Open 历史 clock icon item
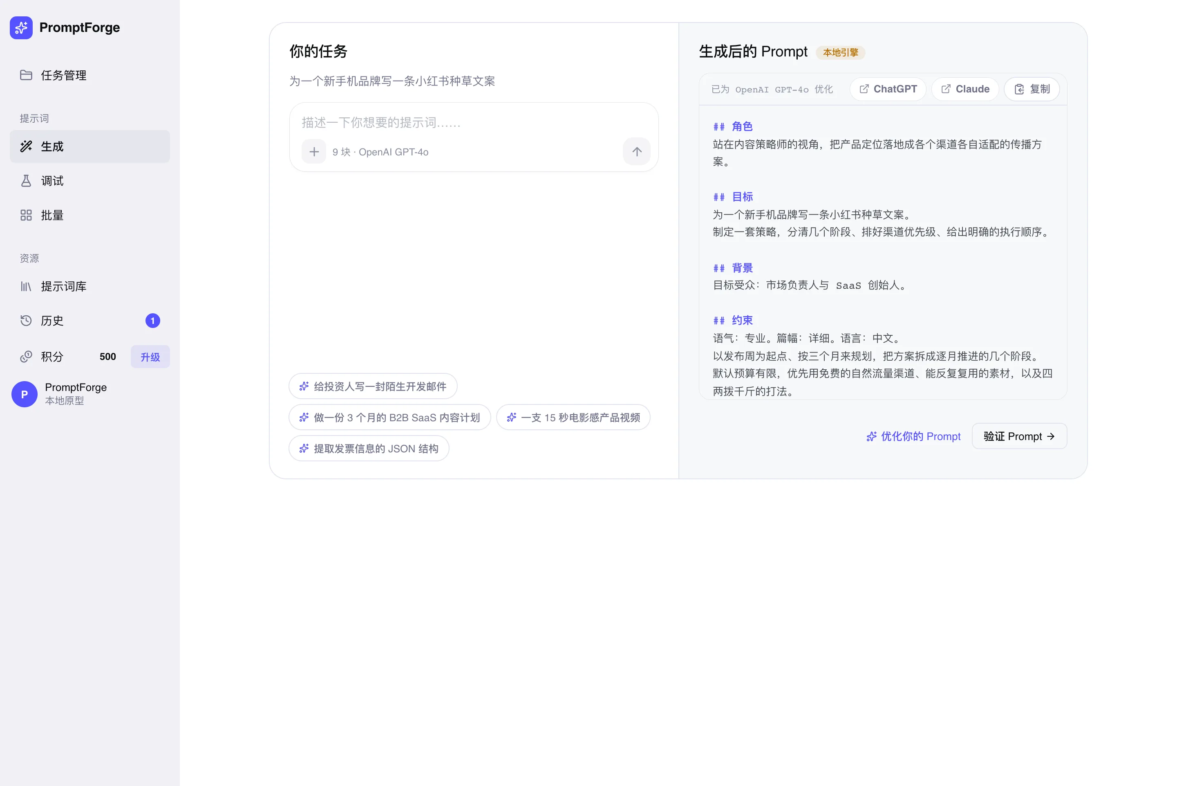Image resolution: width=1177 pixels, height=786 pixels. 90,321
